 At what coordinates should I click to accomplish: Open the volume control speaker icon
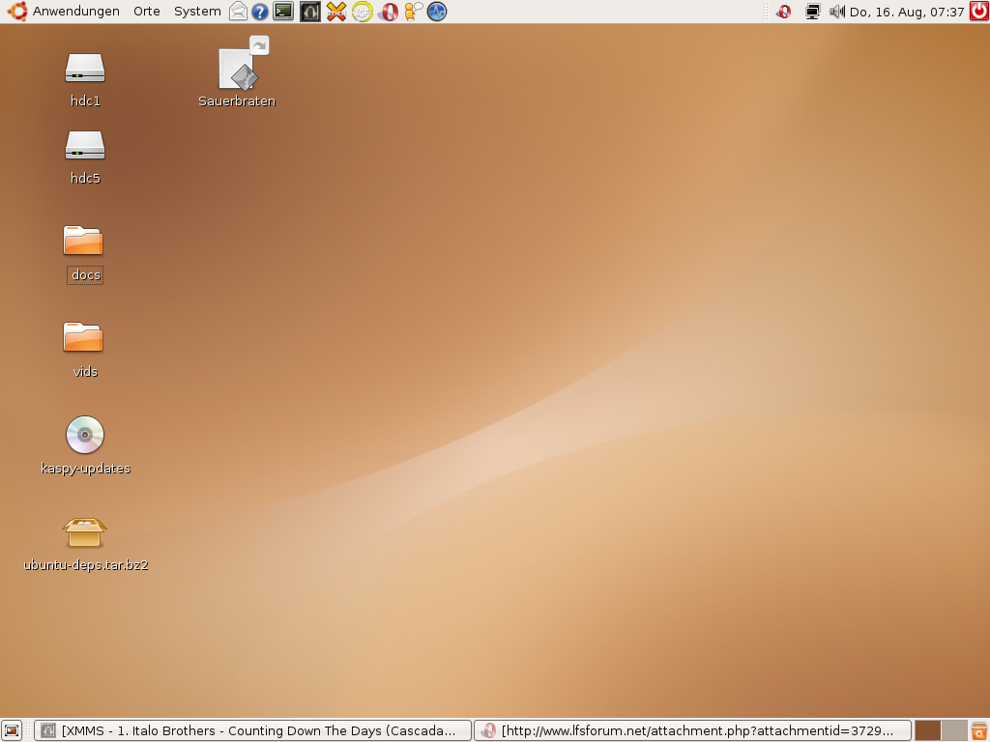tap(836, 12)
